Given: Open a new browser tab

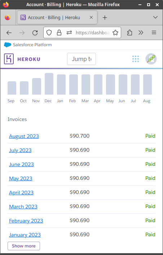Looking at the screenshot, I should point(105,17).
